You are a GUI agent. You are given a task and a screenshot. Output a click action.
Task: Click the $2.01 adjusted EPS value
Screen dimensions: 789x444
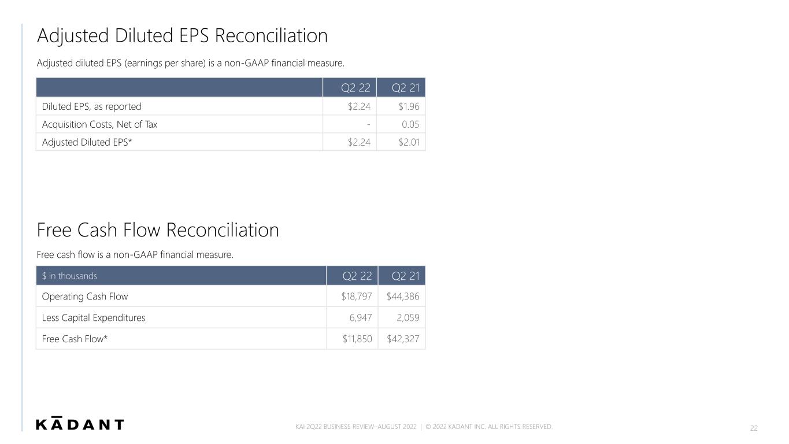point(409,142)
